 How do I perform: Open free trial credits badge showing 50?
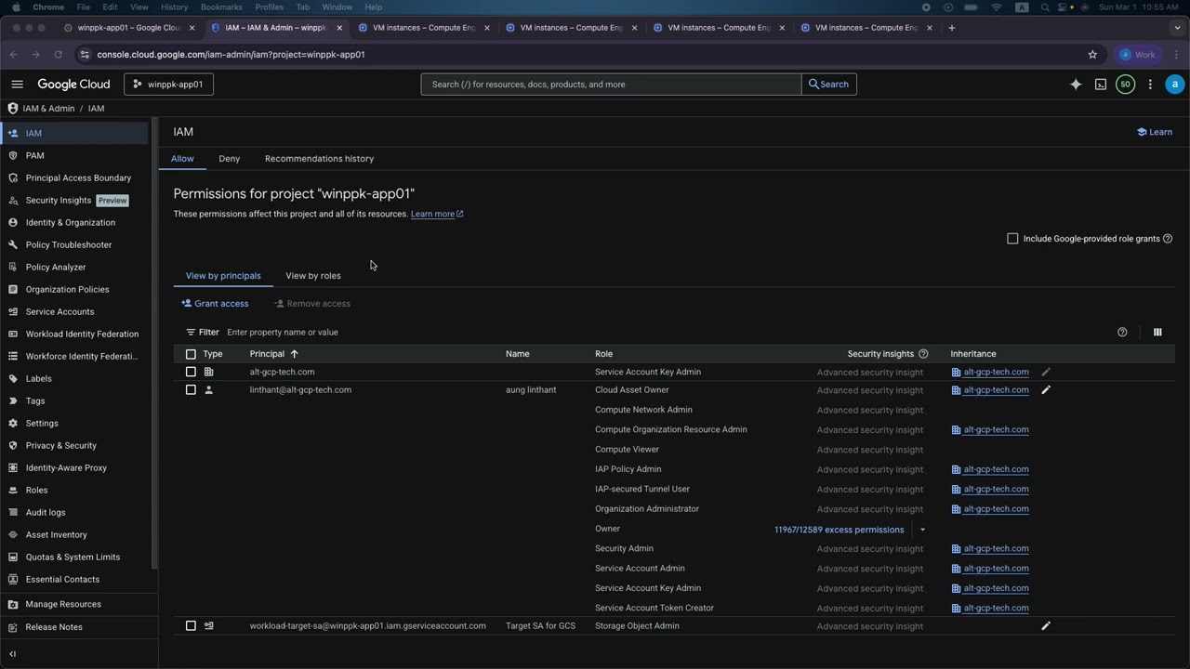pos(1125,84)
